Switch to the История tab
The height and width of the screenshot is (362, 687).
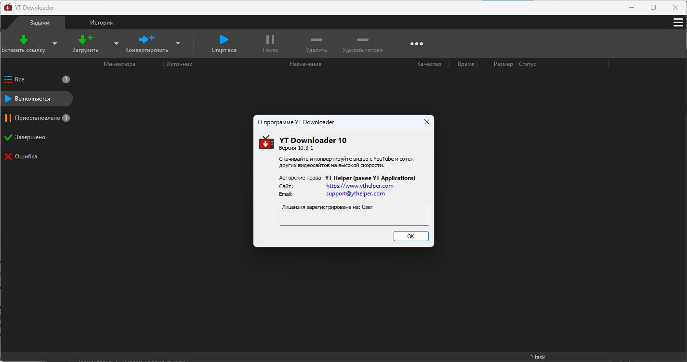click(x=101, y=23)
